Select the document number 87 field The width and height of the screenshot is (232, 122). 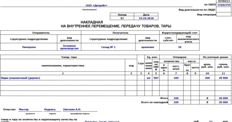click(x=122, y=18)
